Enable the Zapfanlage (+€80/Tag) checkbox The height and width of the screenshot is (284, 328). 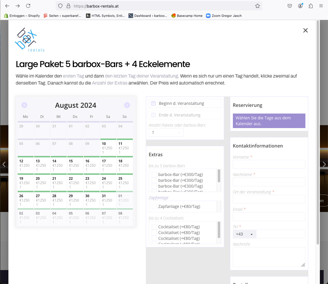point(154,206)
